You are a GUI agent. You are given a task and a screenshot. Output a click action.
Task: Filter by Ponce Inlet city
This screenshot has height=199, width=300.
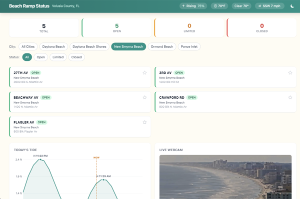189,46
